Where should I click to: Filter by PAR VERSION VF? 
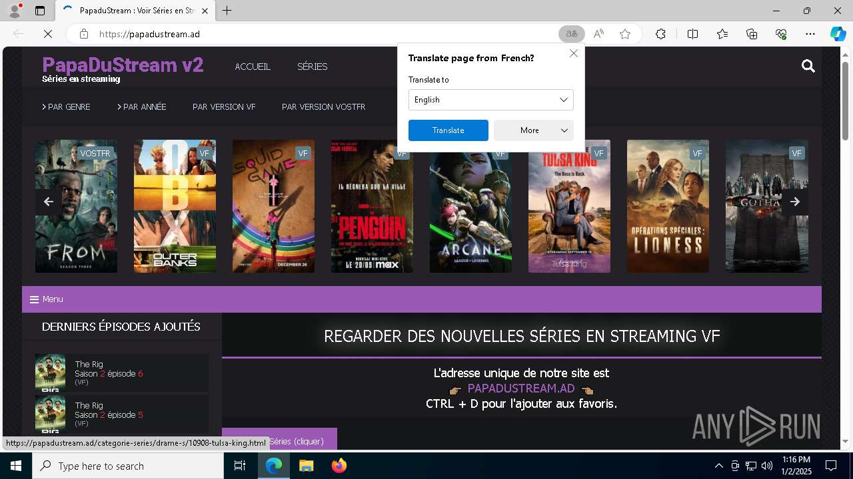click(x=224, y=106)
